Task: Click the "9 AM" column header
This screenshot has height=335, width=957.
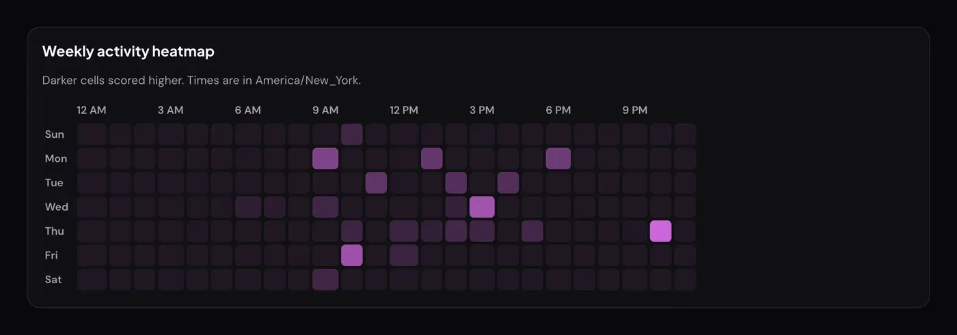Action: coord(325,110)
